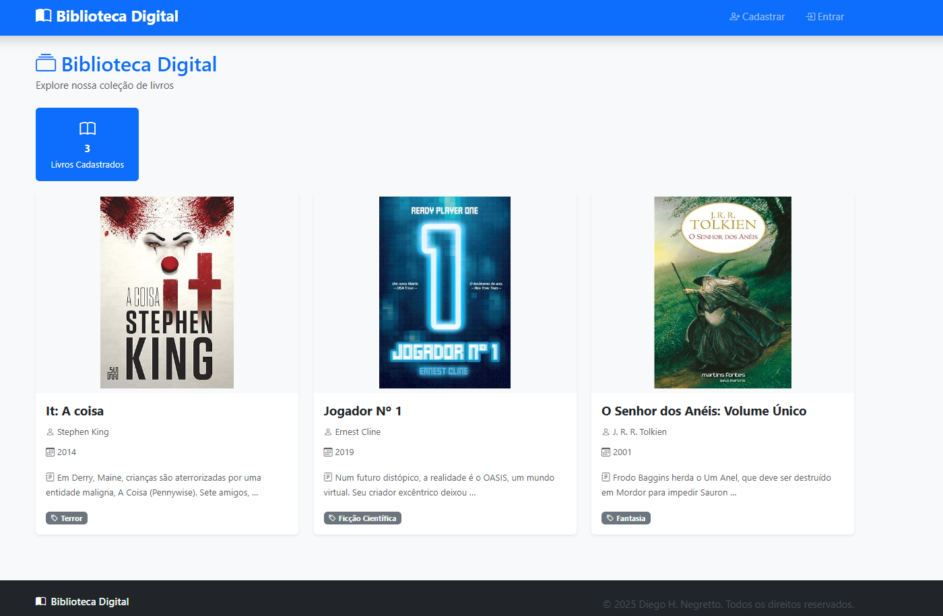Screen dimensions: 943x616
Task: Click the open book icon in the stats card
Action: (88, 129)
